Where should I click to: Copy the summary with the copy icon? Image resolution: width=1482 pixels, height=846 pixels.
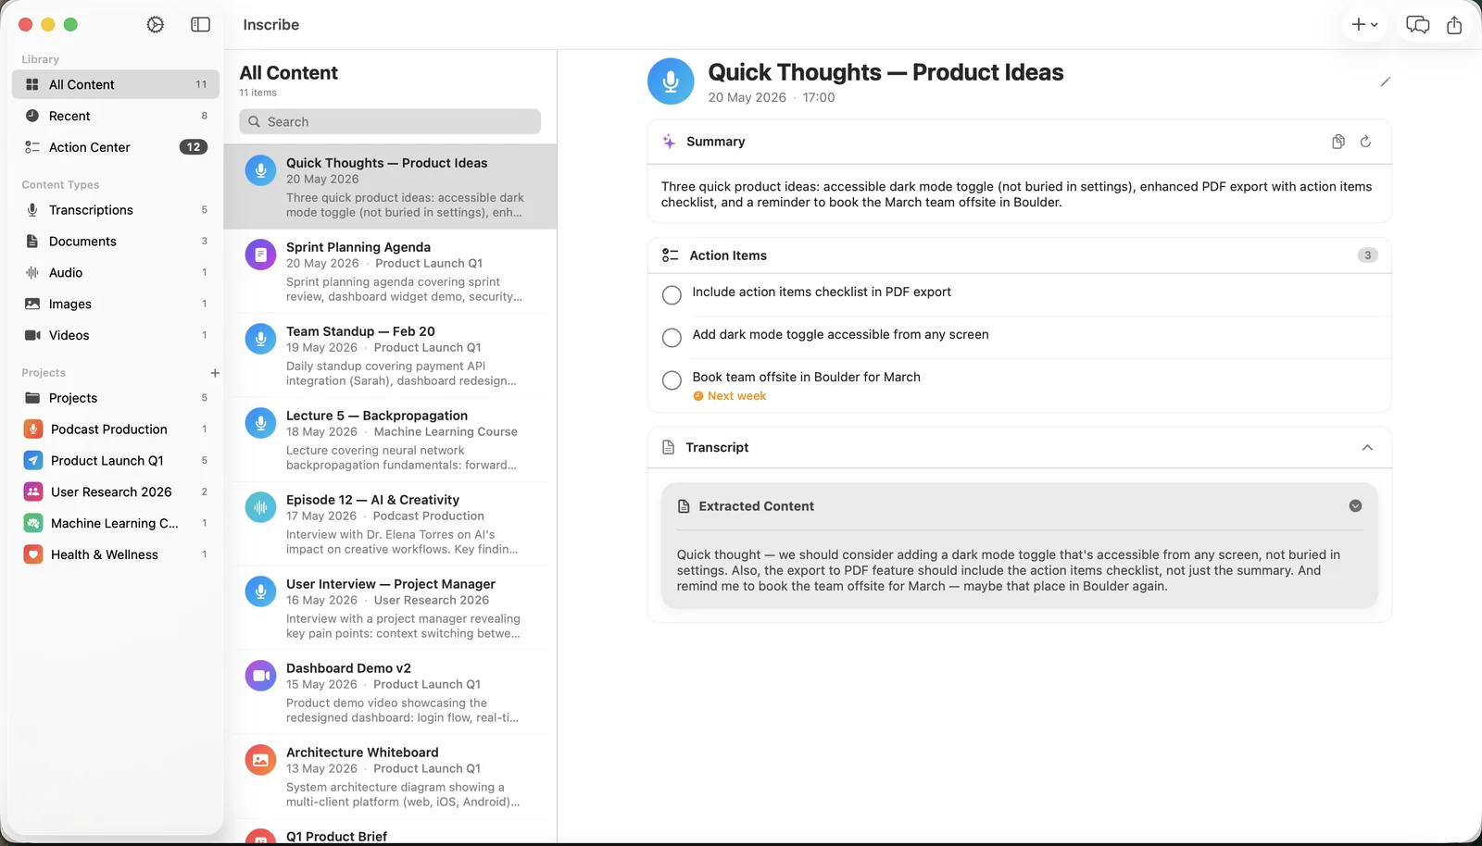(x=1338, y=142)
